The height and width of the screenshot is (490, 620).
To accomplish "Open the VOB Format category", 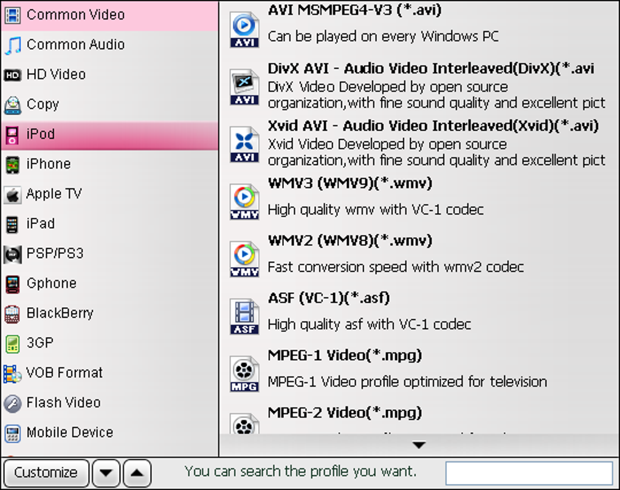I will click(x=109, y=373).
